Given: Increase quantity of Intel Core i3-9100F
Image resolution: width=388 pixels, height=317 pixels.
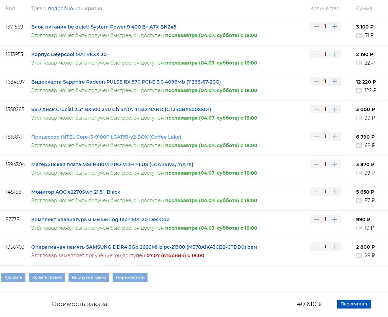Looking at the screenshot, I should point(334,137).
